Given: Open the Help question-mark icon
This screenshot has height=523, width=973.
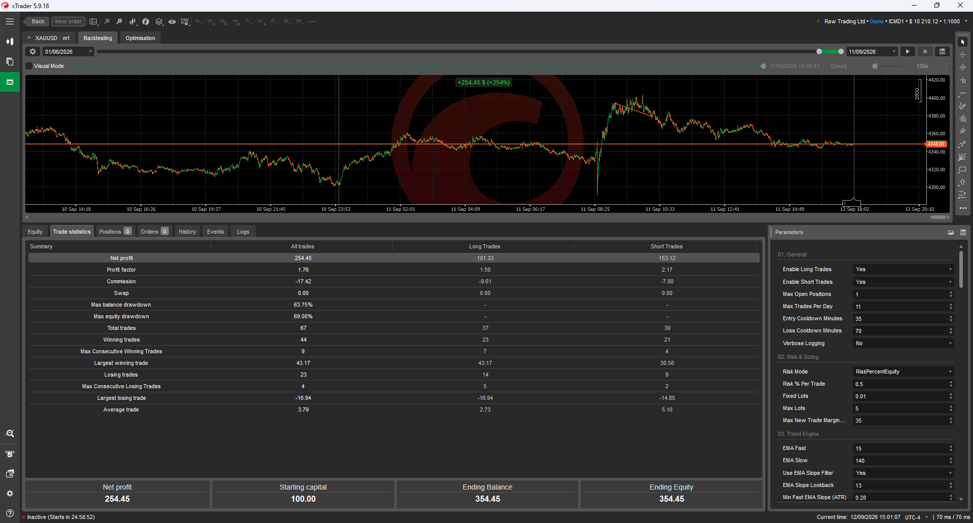Looking at the screenshot, I should [10, 513].
